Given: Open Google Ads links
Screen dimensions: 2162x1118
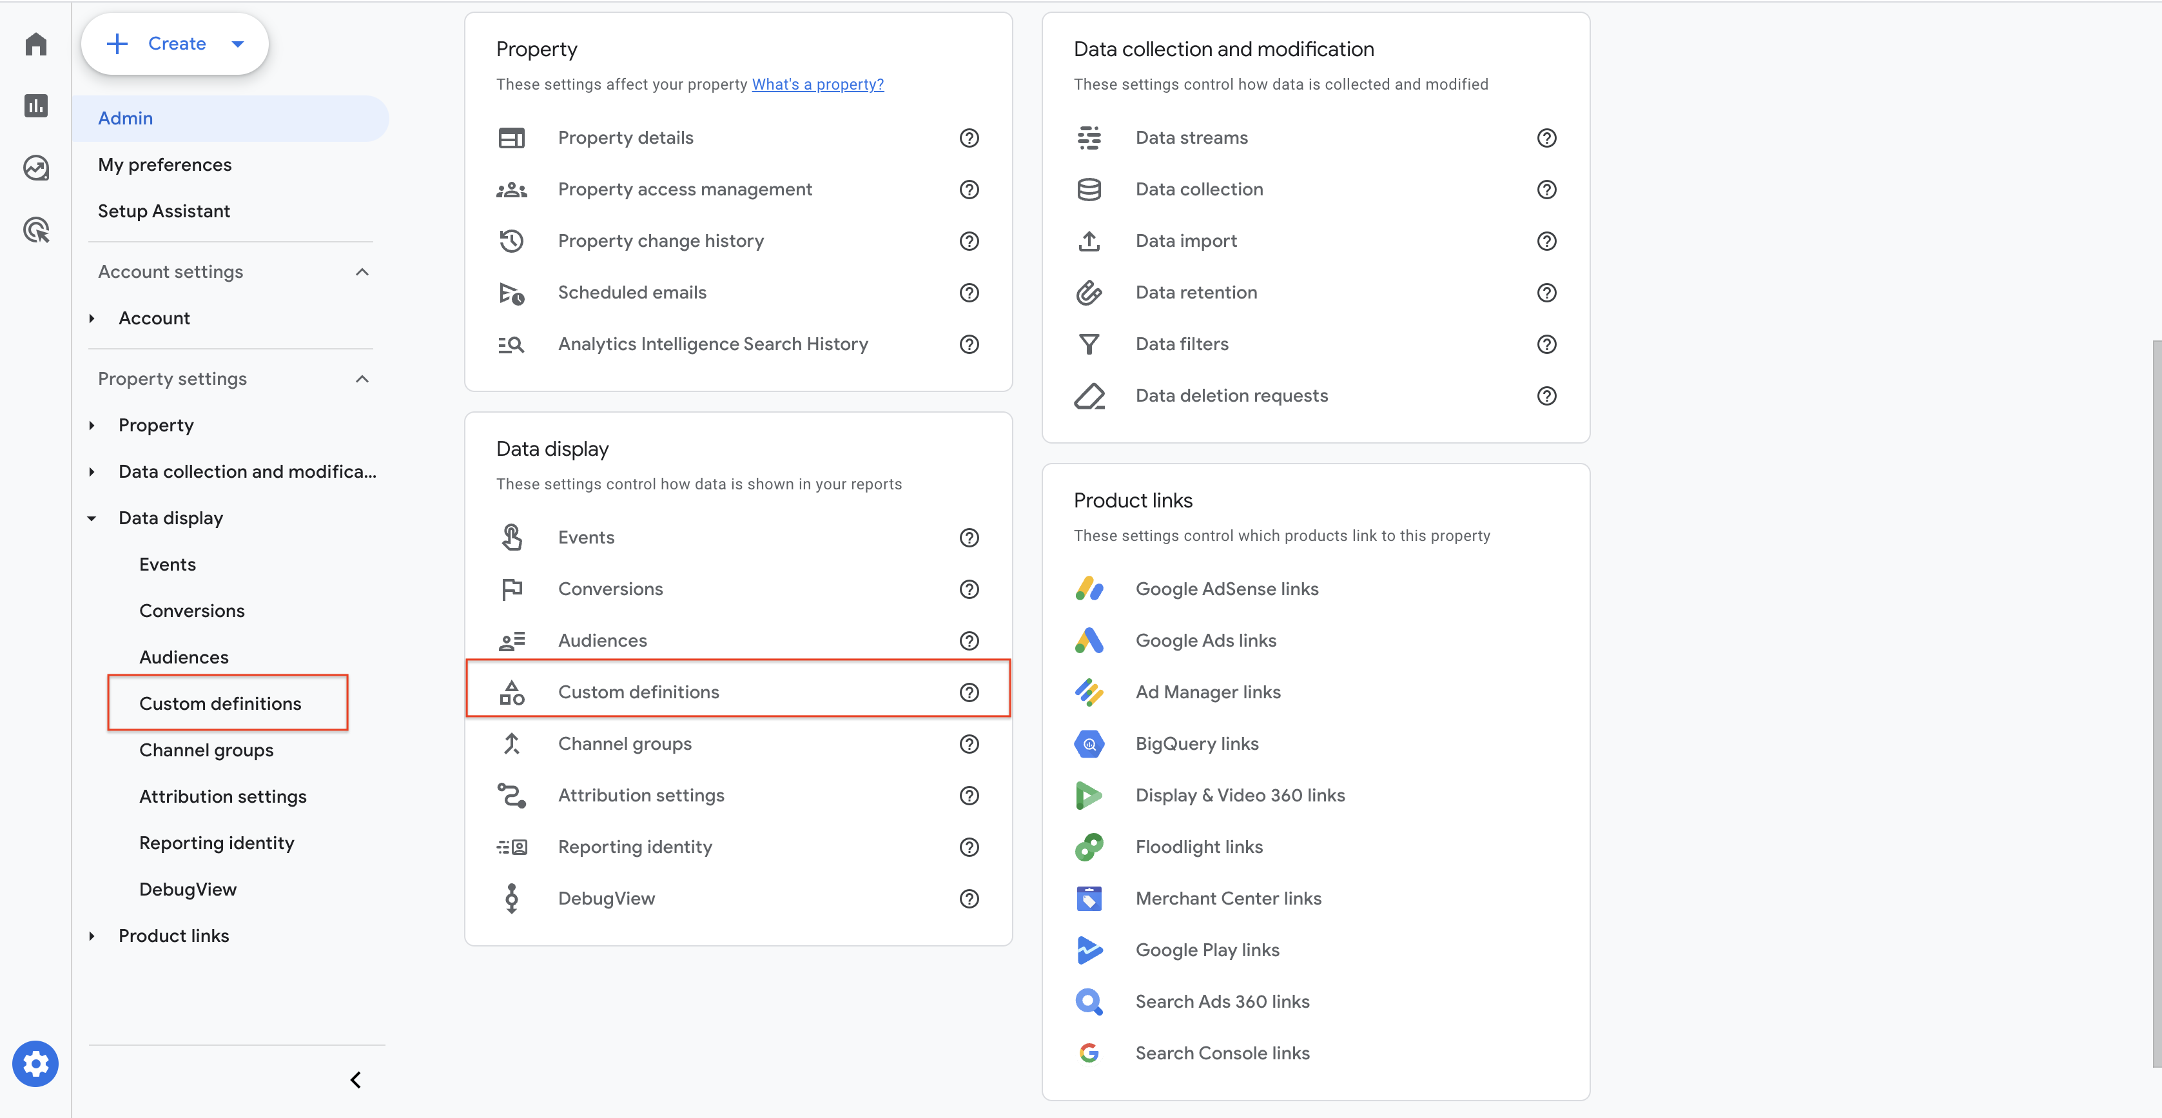Looking at the screenshot, I should [1205, 640].
